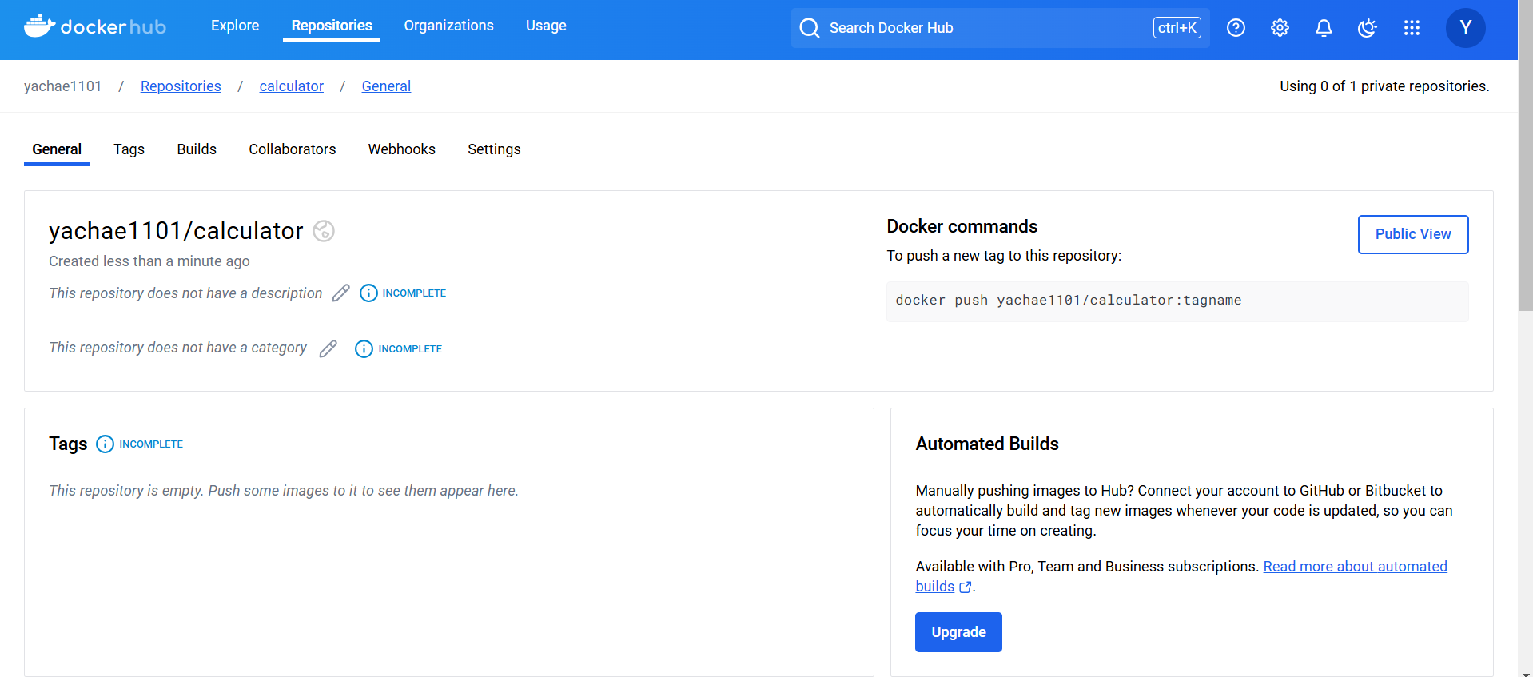Click the calculator breadcrumb link

(292, 86)
